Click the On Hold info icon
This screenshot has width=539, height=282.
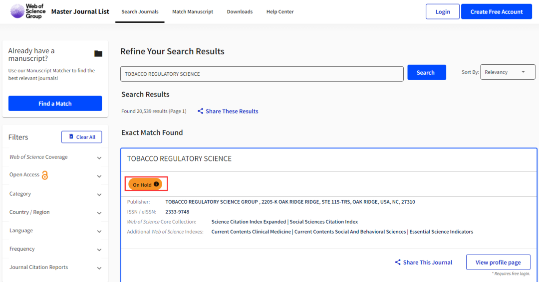(x=156, y=184)
